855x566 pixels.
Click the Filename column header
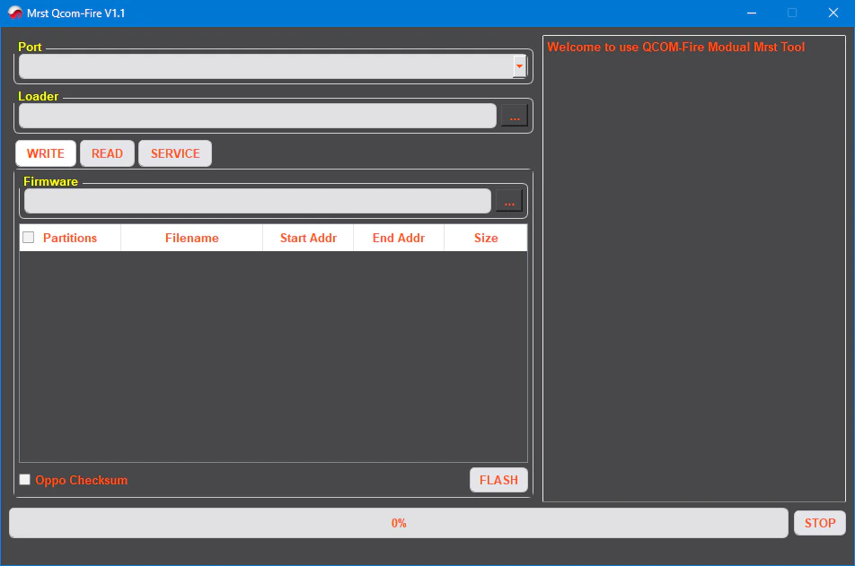click(192, 238)
